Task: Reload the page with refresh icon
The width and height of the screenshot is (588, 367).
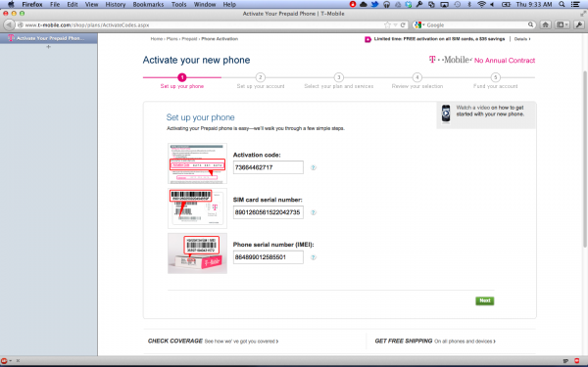Action: (x=403, y=25)
